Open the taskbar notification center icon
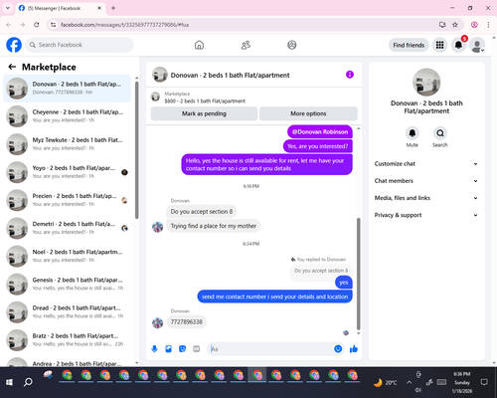 (484, 382)
